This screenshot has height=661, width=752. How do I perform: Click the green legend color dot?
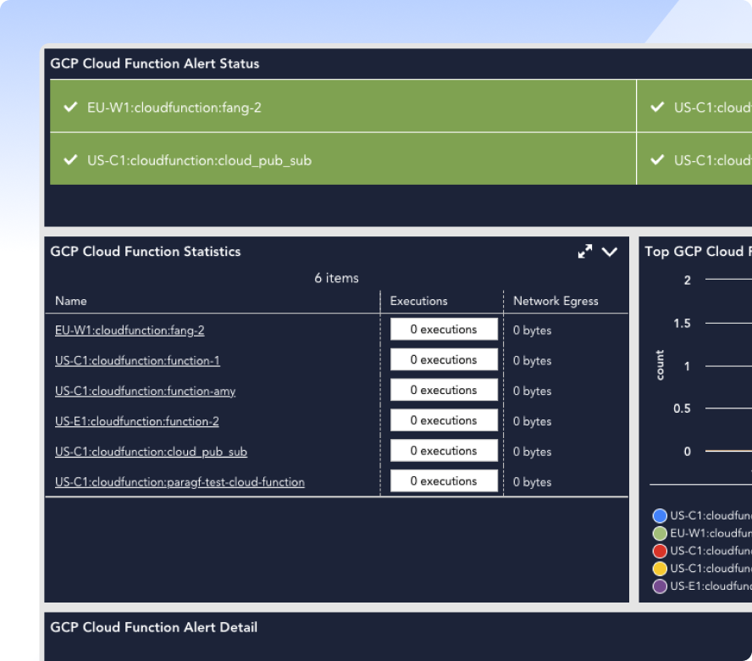(660, 533)
